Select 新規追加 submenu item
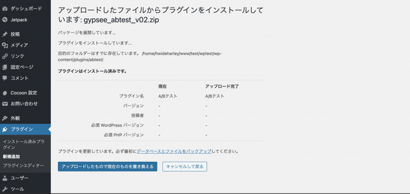This screenshot has width=410, height=194. [11, 157]
